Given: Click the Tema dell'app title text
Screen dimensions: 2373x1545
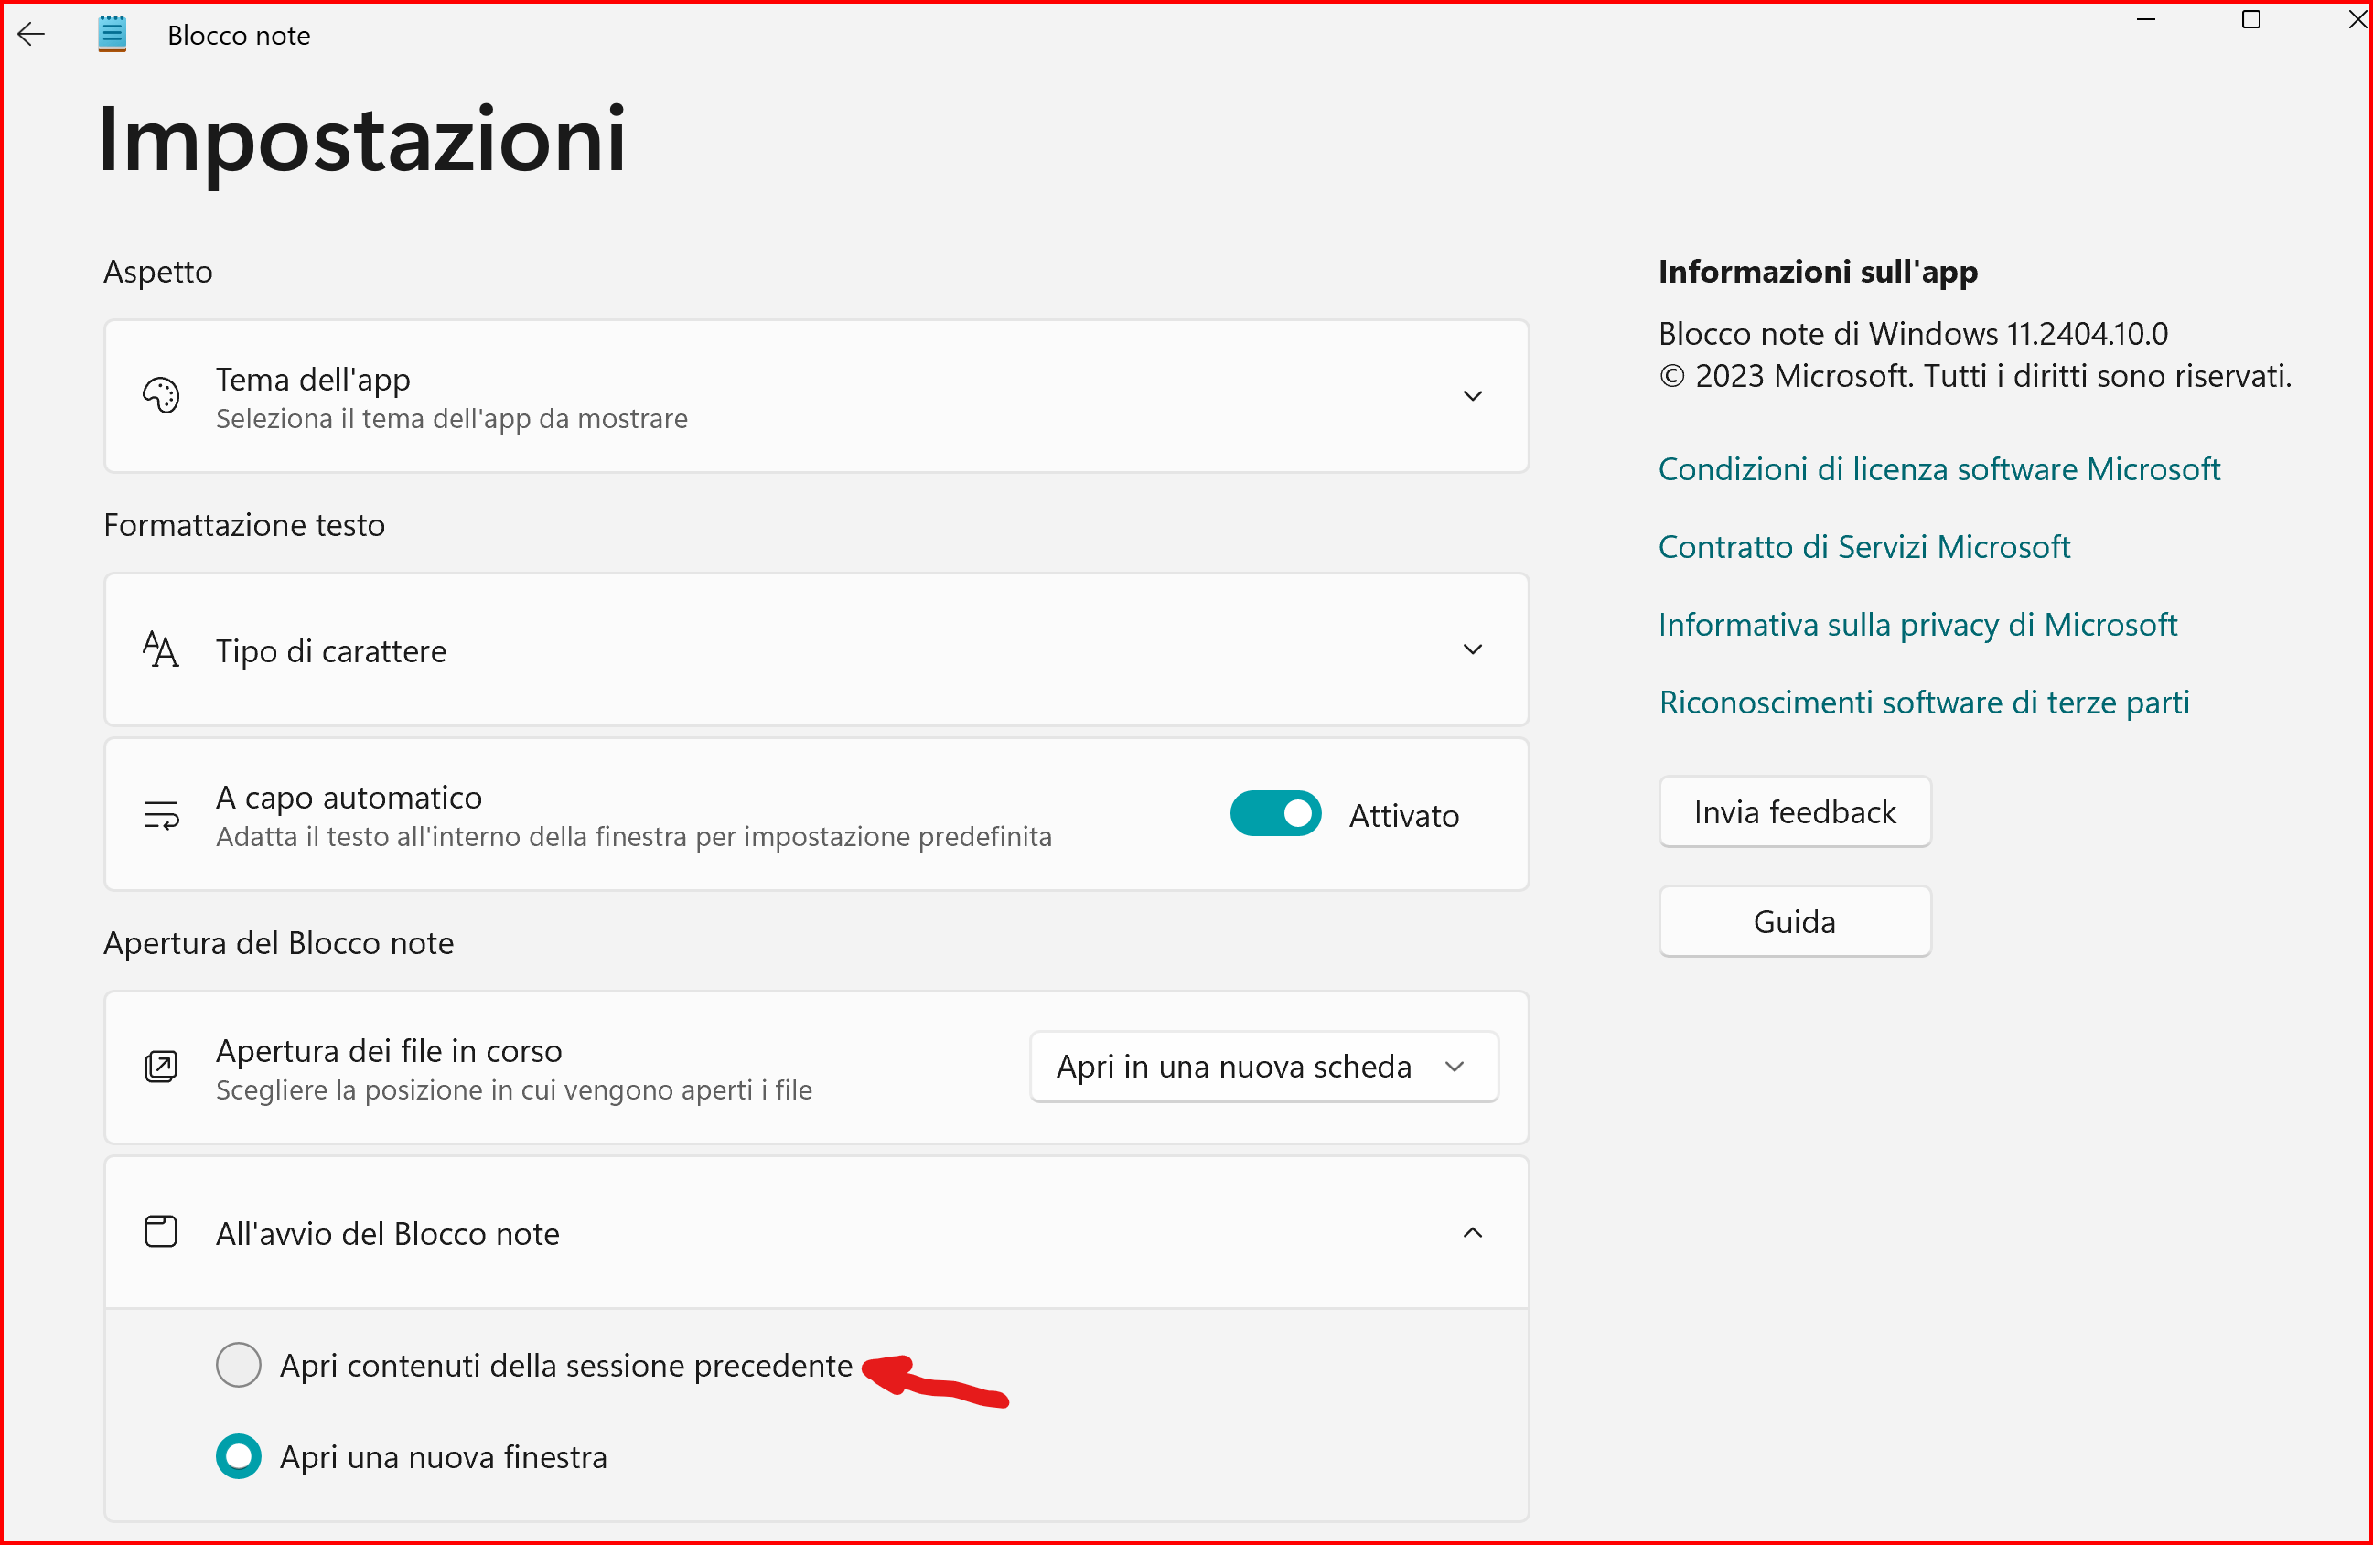Looking at the screenshot, I should pyautogui.click(x=313, y=380).
